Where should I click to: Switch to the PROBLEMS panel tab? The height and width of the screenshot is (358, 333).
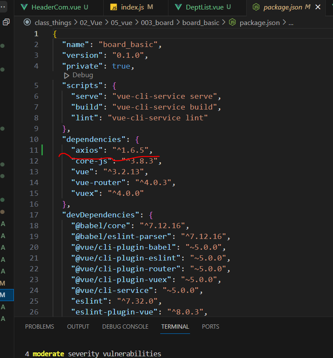click(x=40, y=327)
